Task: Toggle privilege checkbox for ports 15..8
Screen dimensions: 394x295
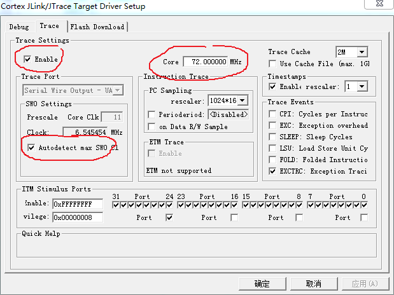Action: (299, 217)
